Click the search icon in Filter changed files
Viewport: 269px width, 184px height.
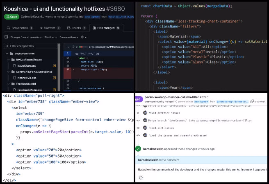[x=7, y=46]
